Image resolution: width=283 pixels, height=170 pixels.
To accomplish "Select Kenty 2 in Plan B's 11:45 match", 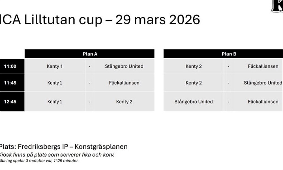I will point(194,83).
